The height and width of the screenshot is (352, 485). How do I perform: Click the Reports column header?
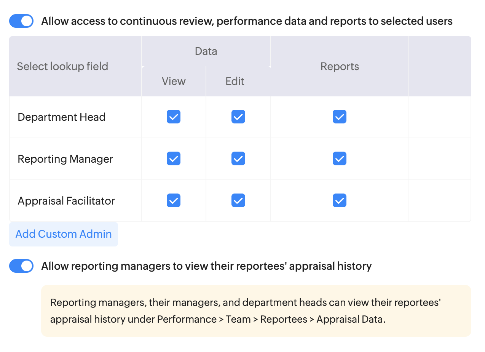(340, 66)
